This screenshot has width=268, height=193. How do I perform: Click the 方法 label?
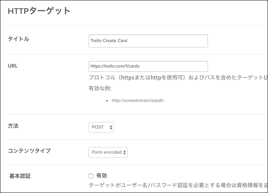13,126
